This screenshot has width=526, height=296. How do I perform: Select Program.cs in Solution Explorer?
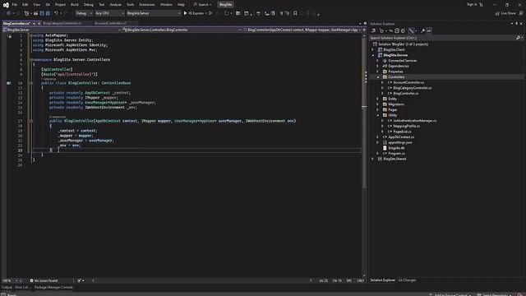396,154
